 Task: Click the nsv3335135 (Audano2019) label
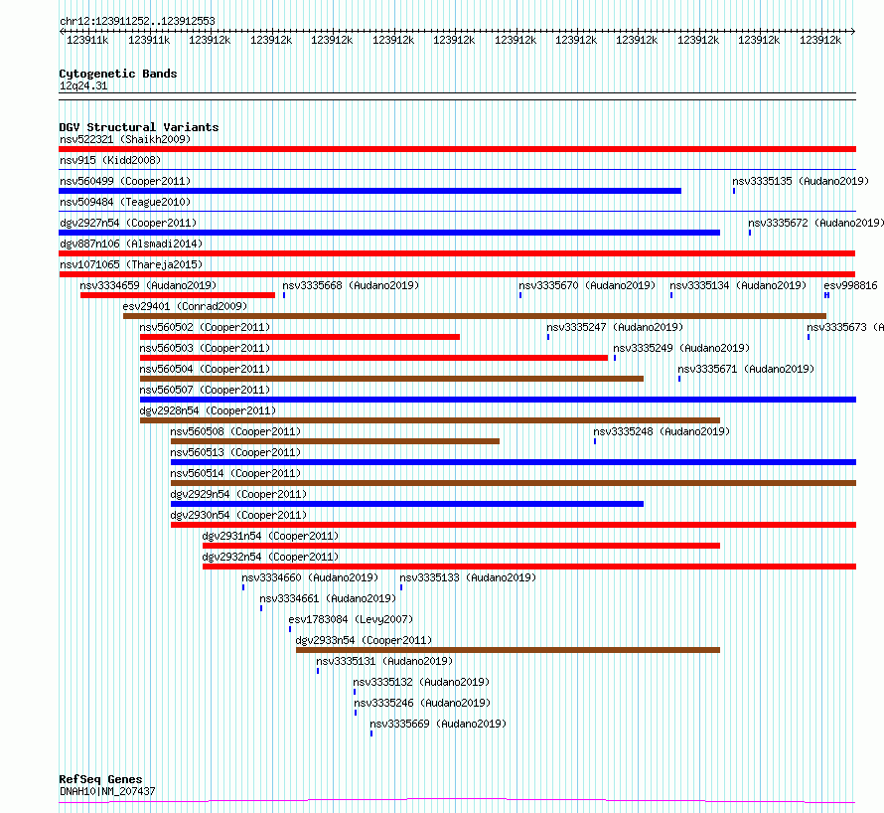click(x=801, y=181)
